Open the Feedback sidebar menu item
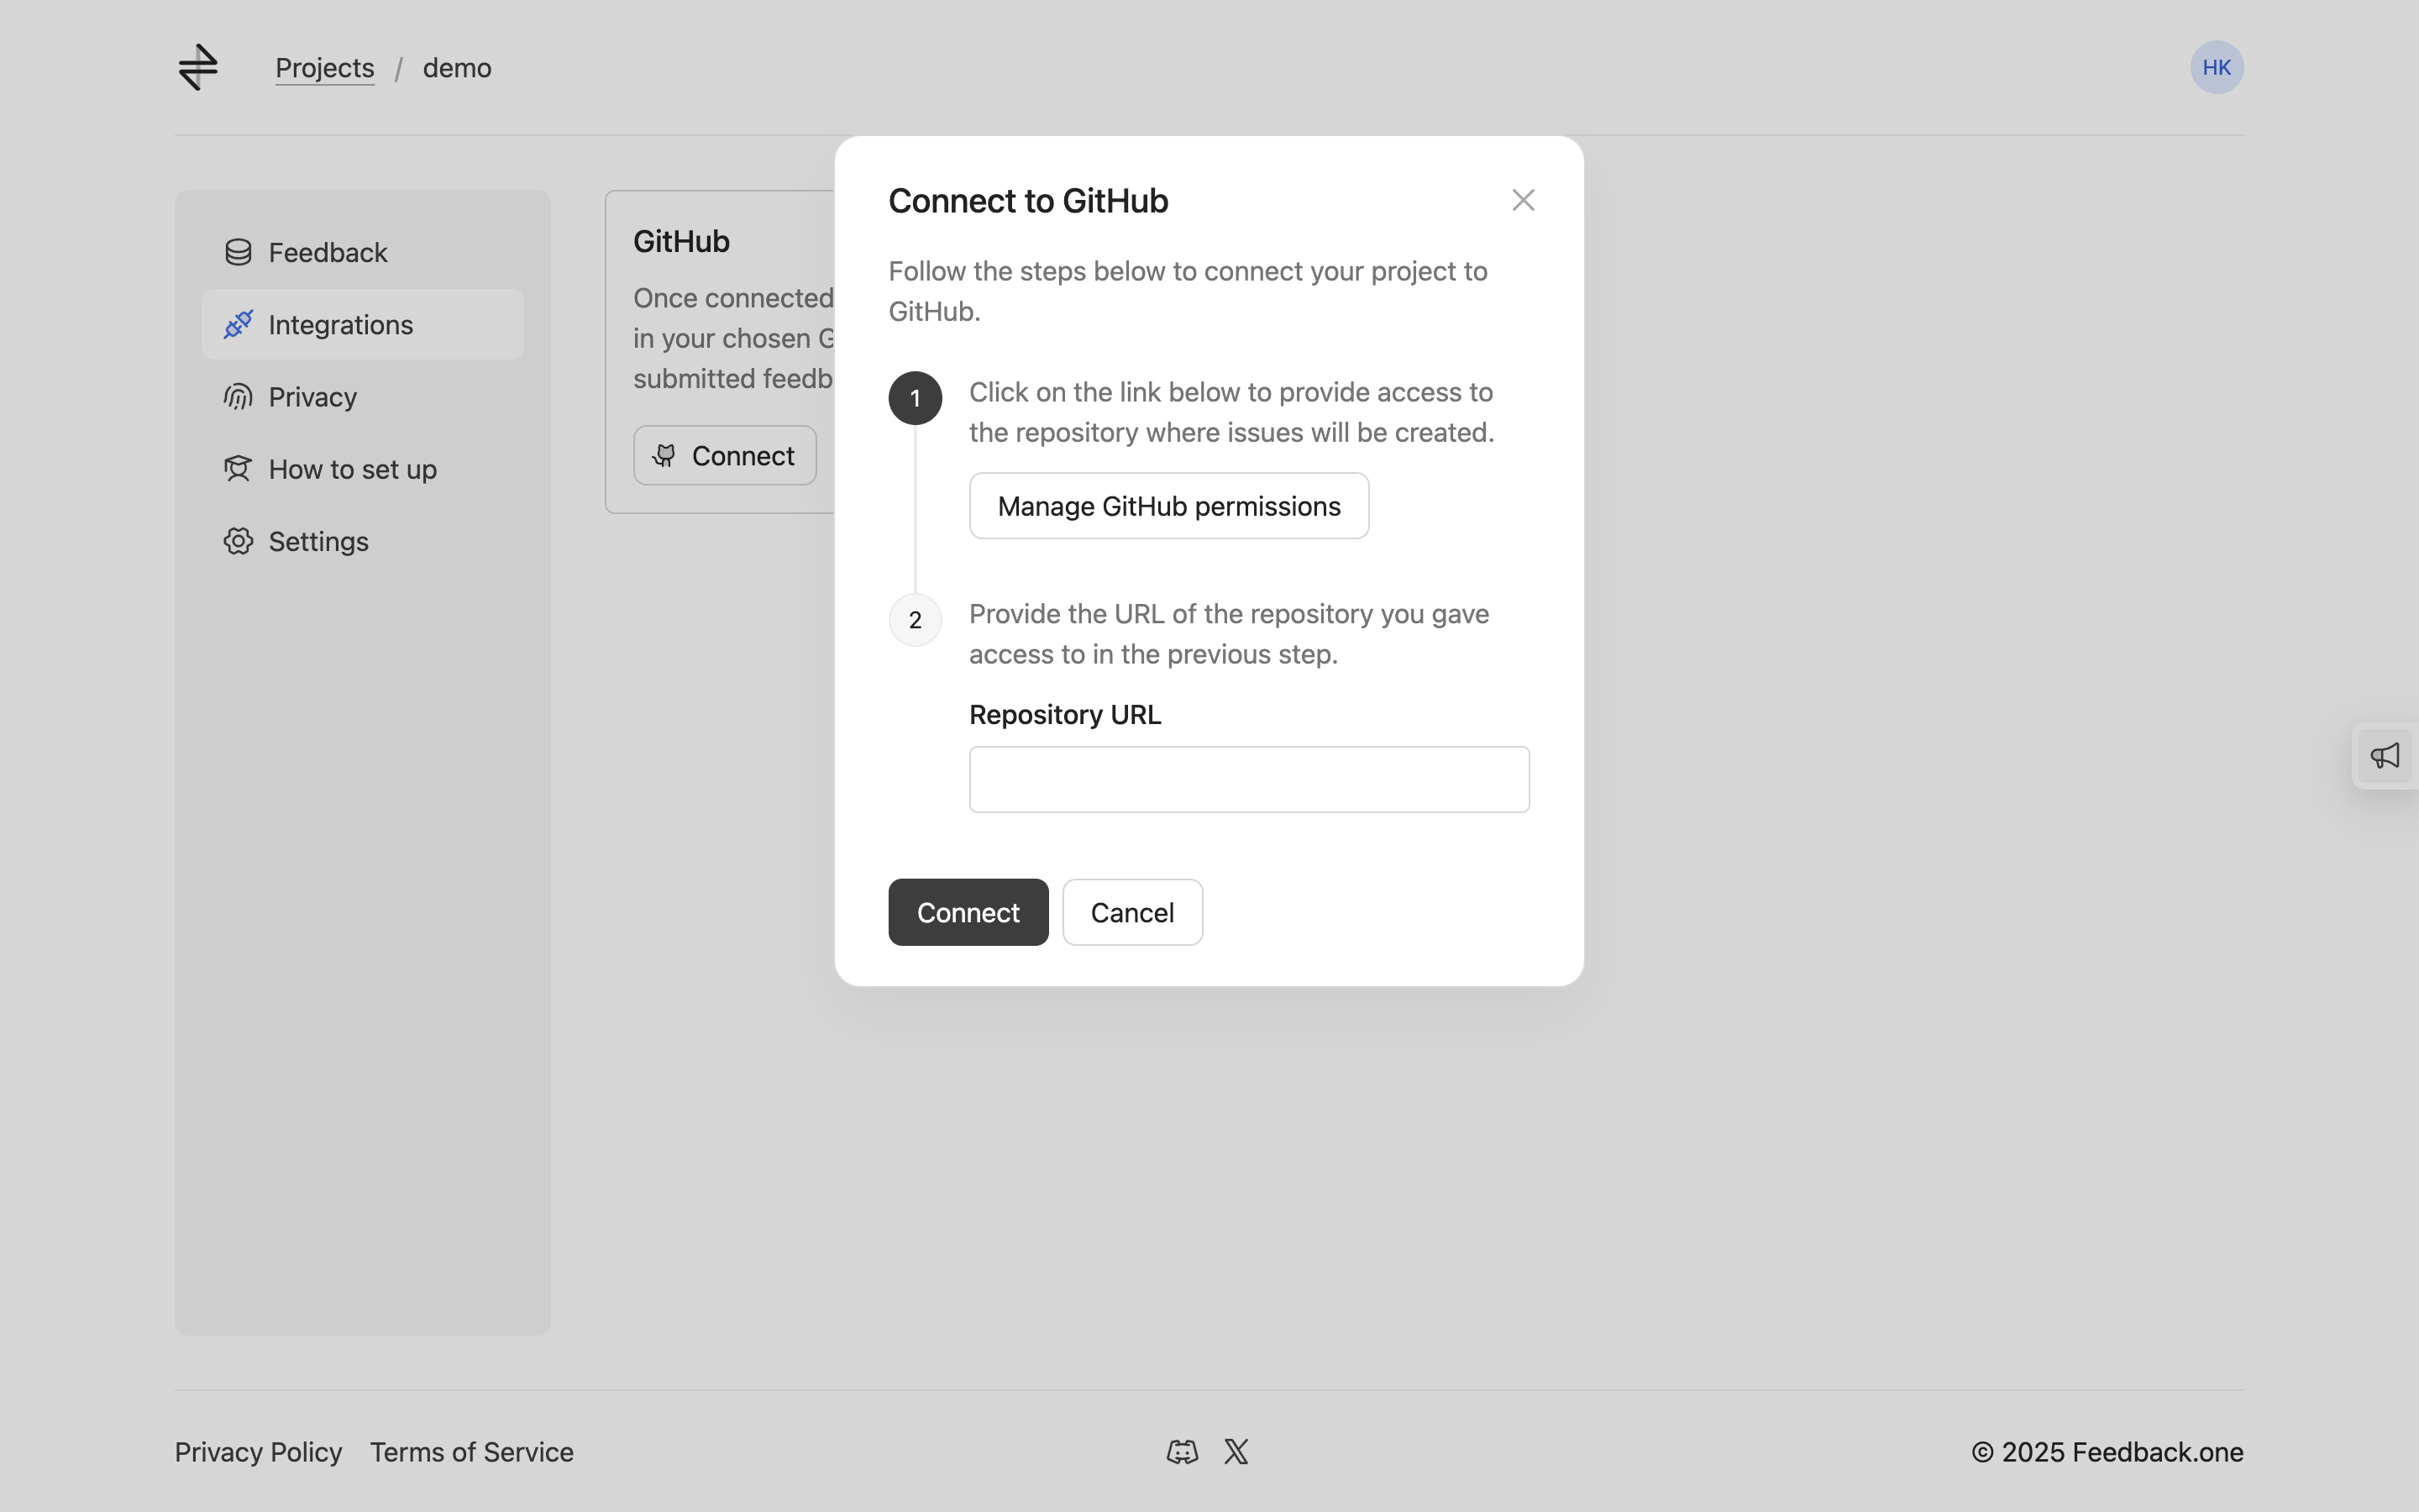Image resolution: width=2419 pixels, height=1512 pixels. pos(328,252)
